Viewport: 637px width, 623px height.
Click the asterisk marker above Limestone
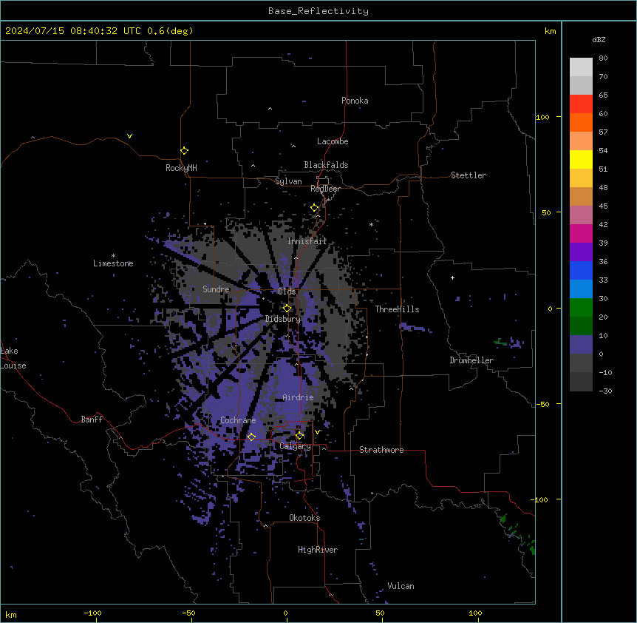point(113,256)
